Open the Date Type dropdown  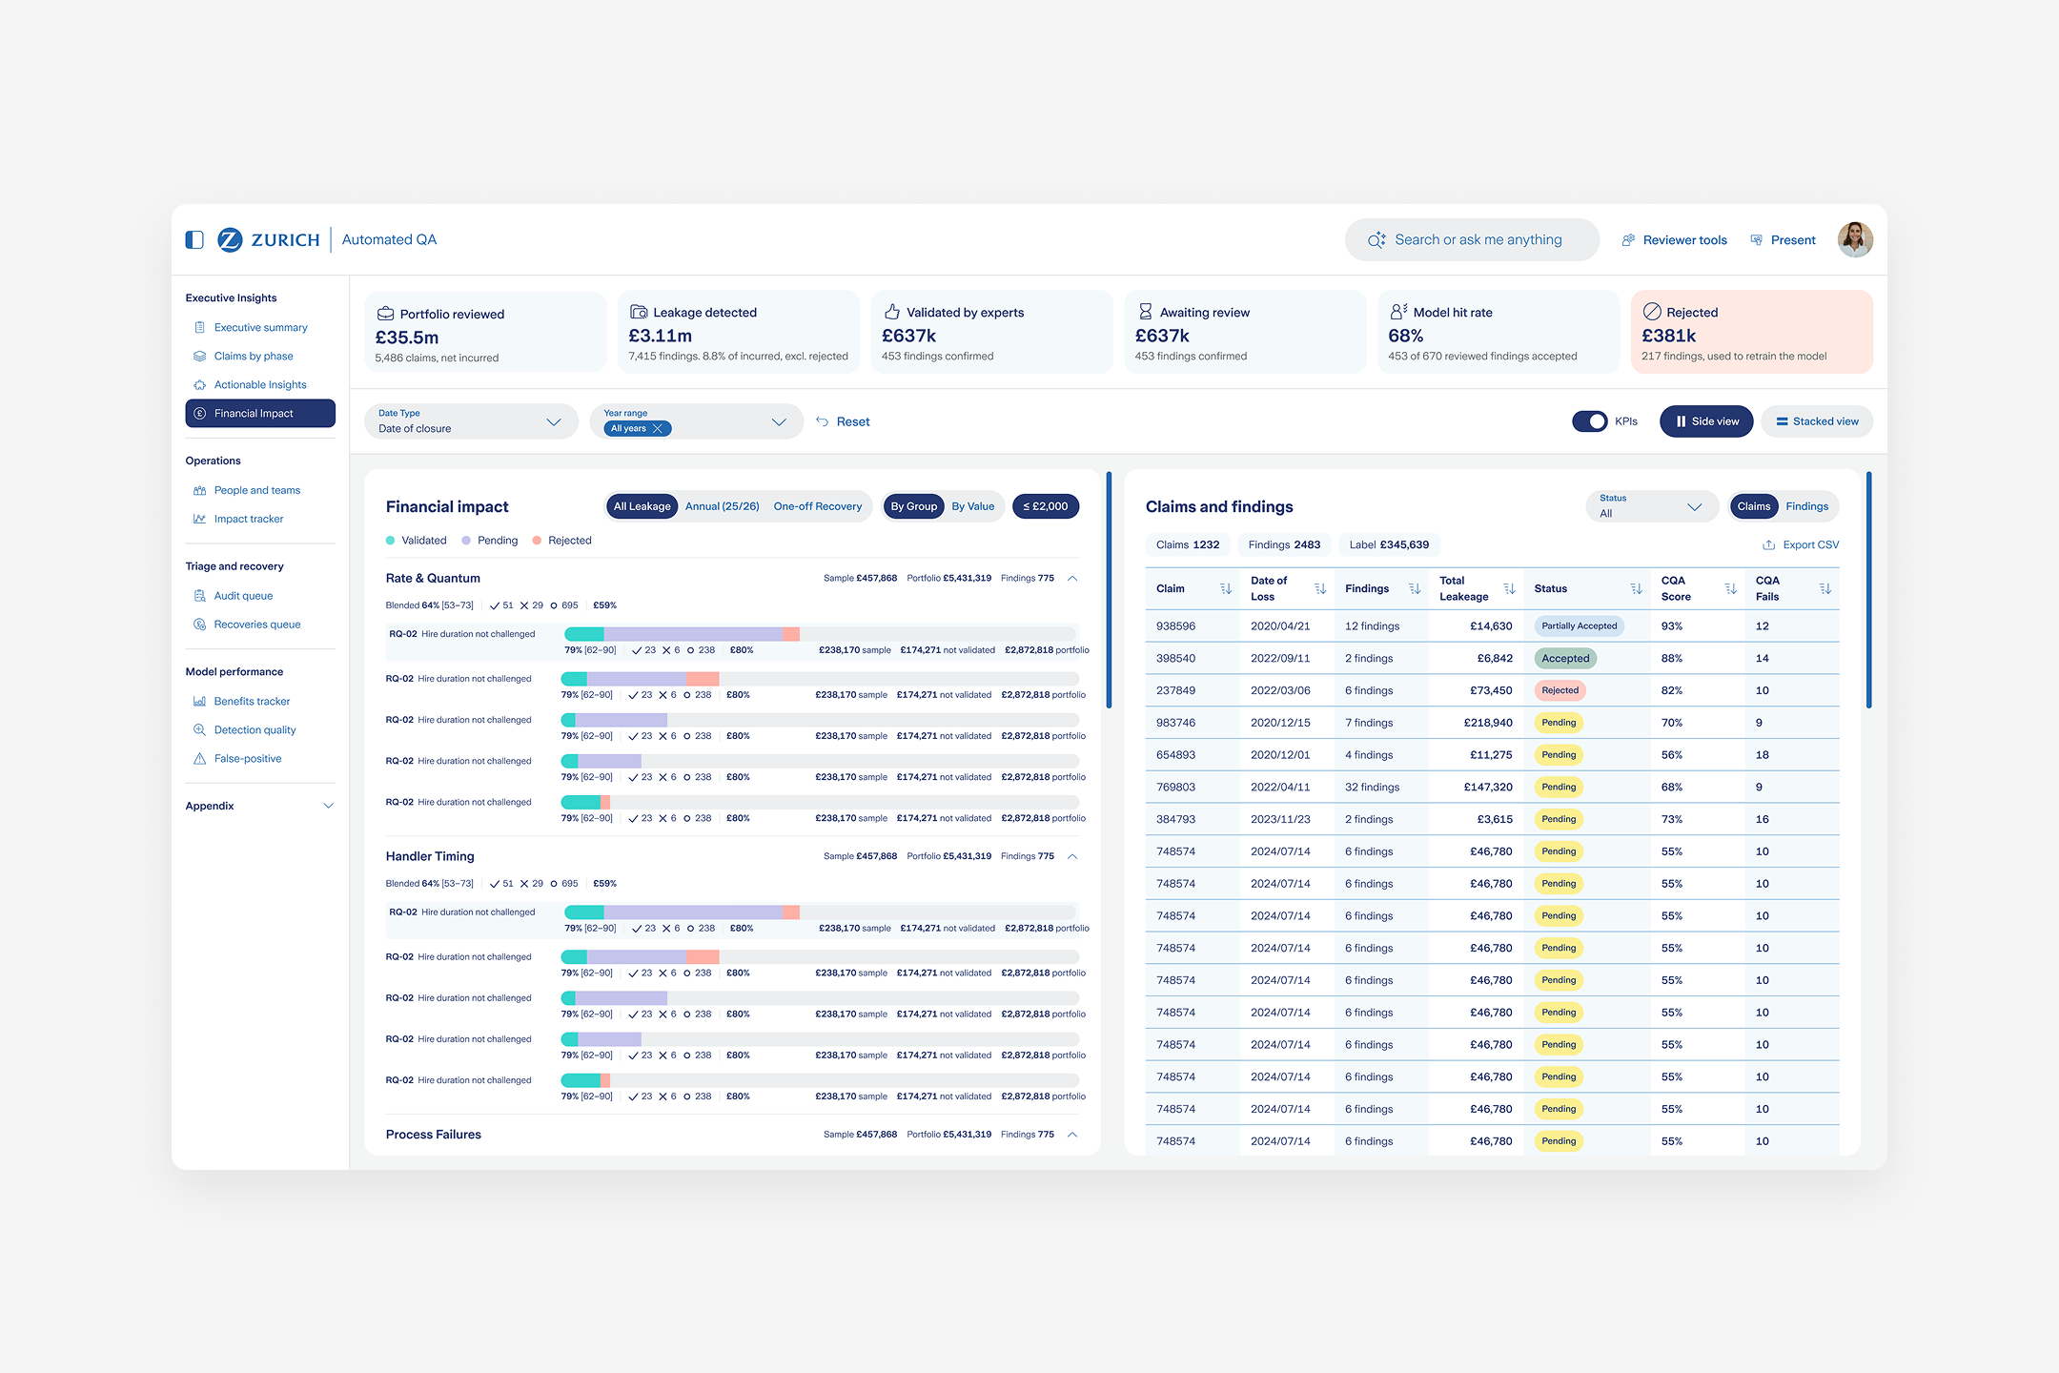coord(471,421)
